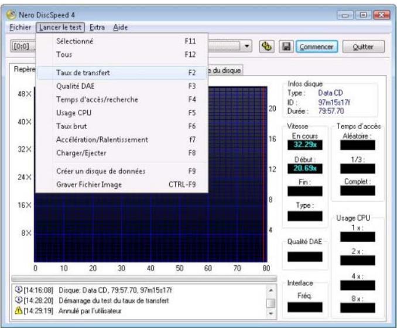This screenshot has width=397, height=328.
Task: Minimize the Nero DiscSpeed window
Action: click(x=345, y=15)
